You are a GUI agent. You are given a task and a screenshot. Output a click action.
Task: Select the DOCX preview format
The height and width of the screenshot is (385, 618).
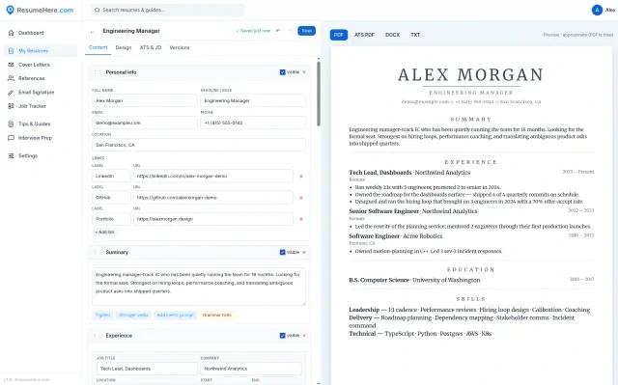pos(392,35)
